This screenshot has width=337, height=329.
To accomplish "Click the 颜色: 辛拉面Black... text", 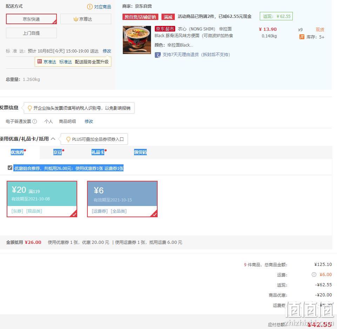I will (x=174, y=45).
